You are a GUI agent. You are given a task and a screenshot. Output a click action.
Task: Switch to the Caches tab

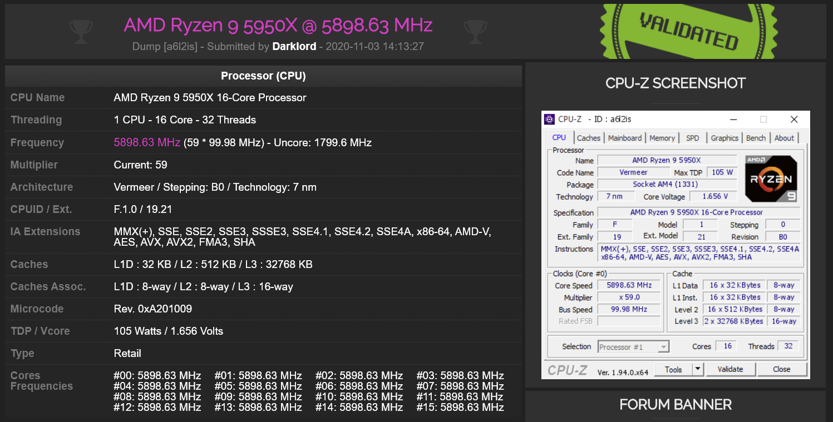coord(589,138)
